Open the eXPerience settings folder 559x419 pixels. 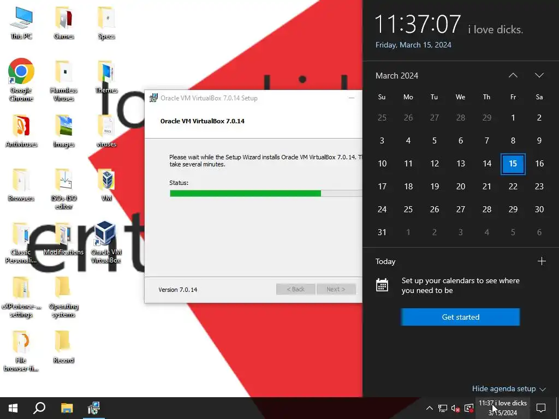[21, 297]
